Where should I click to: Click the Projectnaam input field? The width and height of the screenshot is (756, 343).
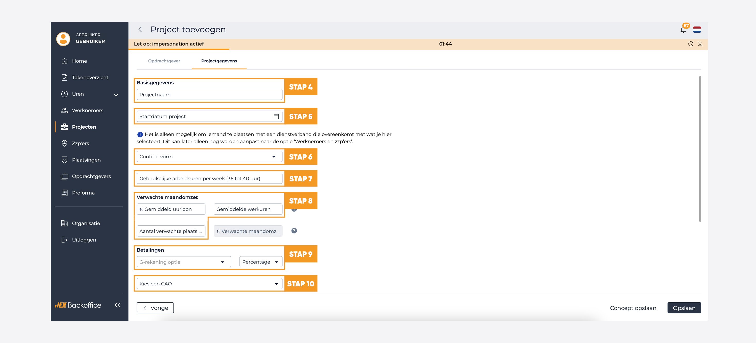tap(209, 95)
